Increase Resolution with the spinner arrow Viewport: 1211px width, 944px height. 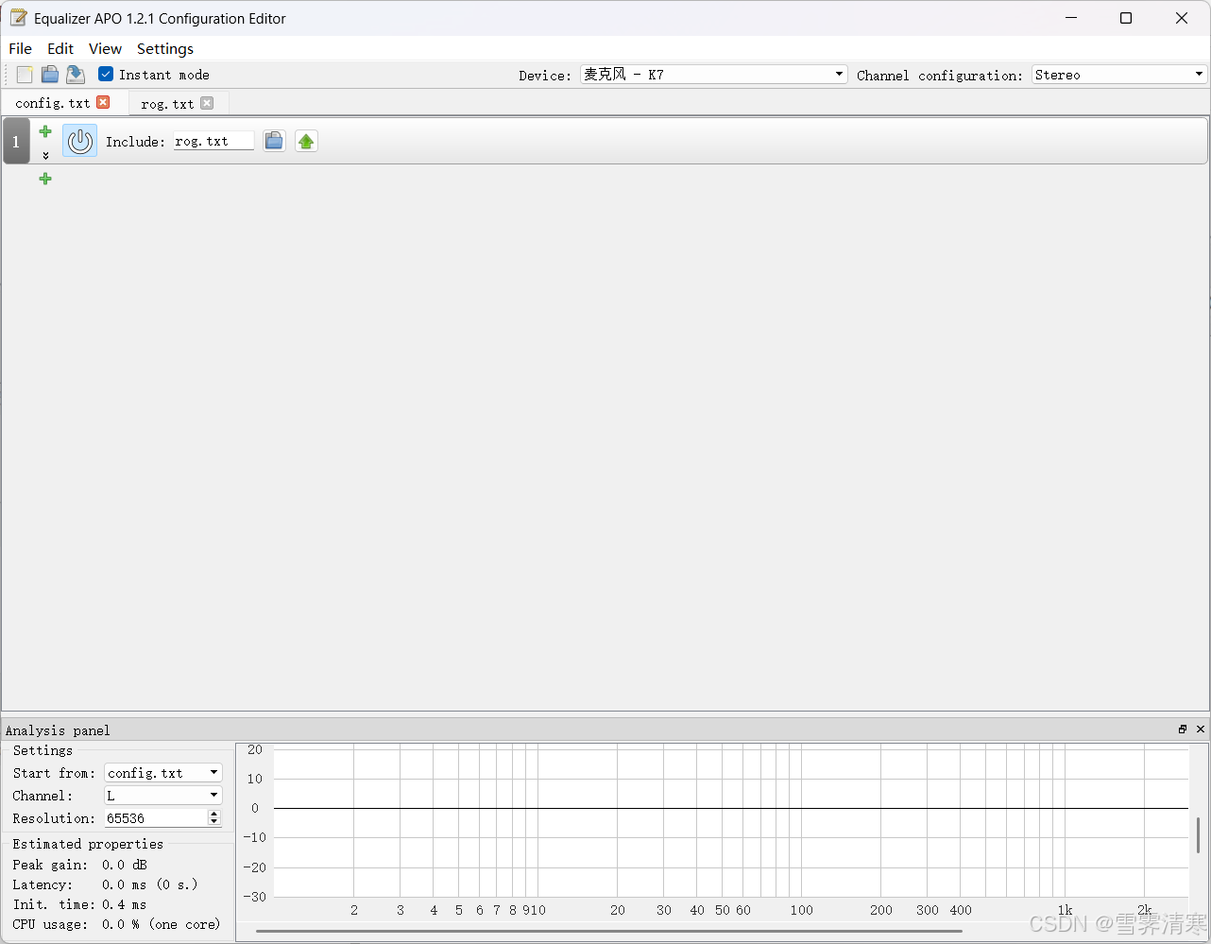click(214, 814)
